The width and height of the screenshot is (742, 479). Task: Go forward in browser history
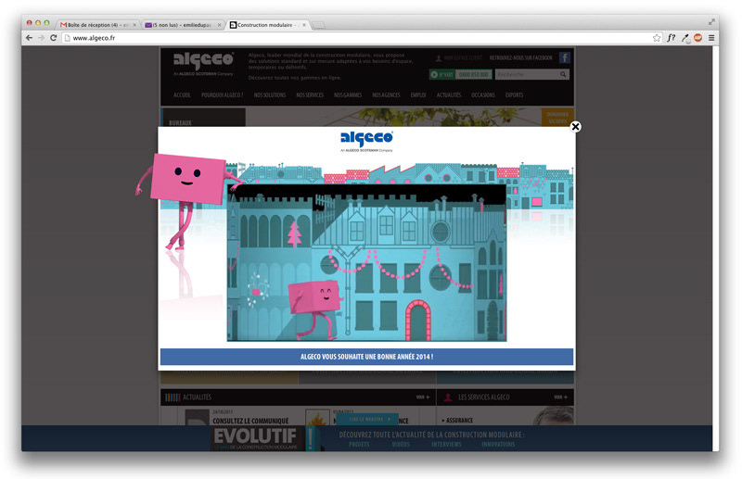pos(41,38)
